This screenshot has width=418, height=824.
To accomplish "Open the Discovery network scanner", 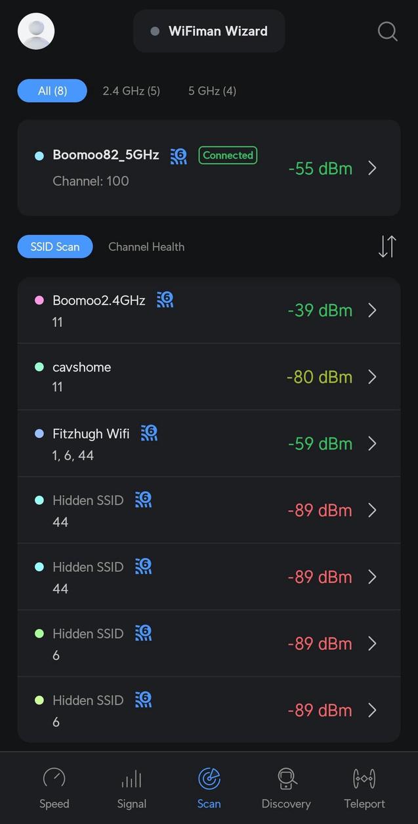I will [x=286, y=786].
